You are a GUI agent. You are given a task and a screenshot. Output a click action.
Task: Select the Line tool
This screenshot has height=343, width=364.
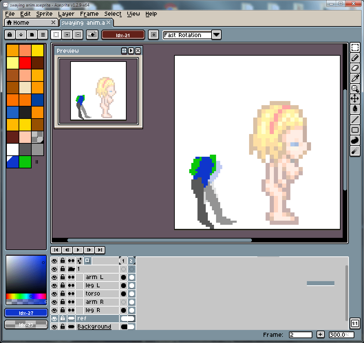355,120
